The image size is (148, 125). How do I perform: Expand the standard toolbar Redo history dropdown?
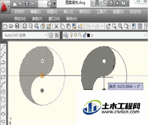click(x=102, y=26)
